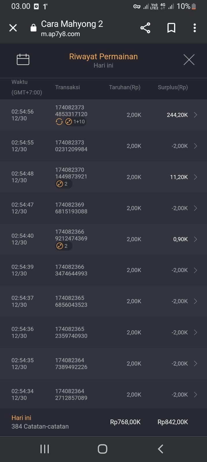Screen dimensions: 207x462
Task: Tap the share icon in browser bar
Action: 145,28
